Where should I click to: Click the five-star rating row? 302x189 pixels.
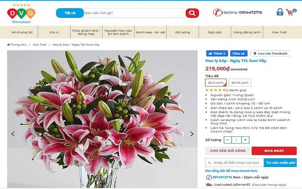(226, 90)
